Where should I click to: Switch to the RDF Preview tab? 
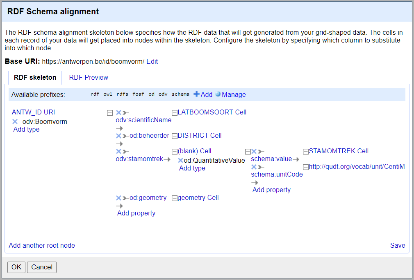point(89,77)
